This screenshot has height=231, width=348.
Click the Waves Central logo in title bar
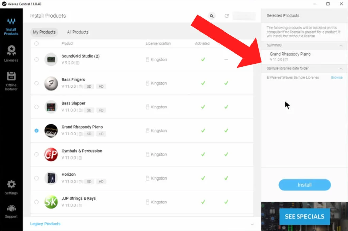[x=4, y=4]
